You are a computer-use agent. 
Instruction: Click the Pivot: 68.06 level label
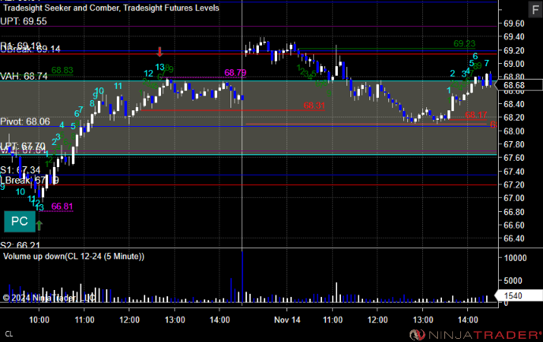[25, 121]
